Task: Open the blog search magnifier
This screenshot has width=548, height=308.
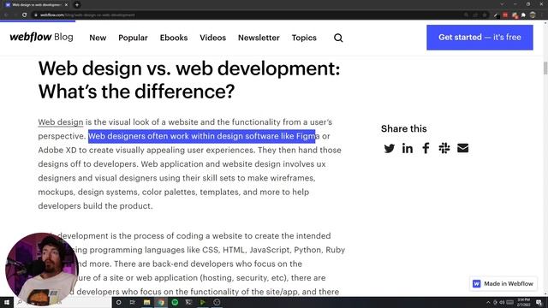Action: 338,38
